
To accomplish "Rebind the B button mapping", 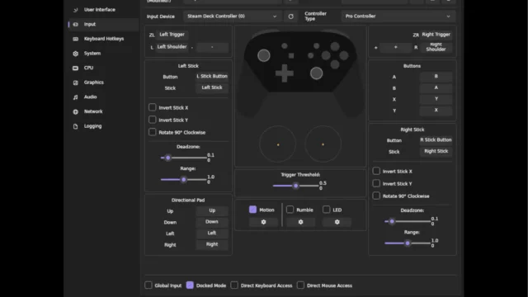I will (436, 87).
